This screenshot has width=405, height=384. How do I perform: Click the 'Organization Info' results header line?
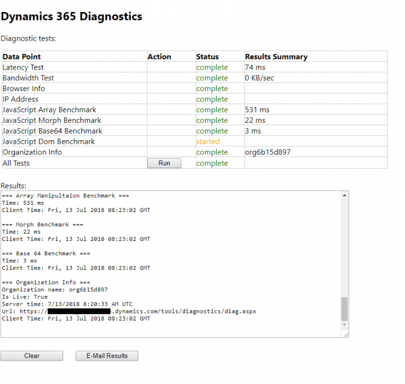pyautogui.click(x=46, y=283)
